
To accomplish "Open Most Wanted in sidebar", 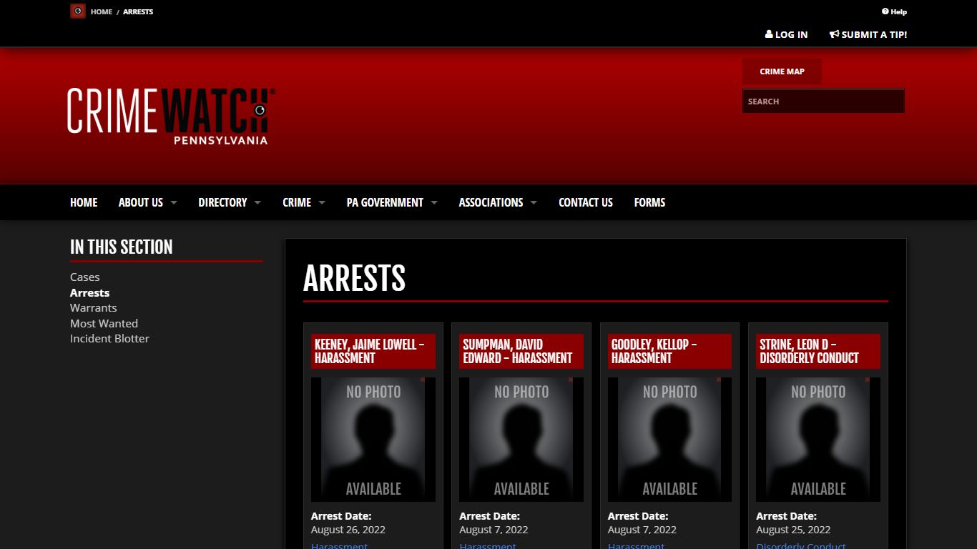I will (104, 324).
